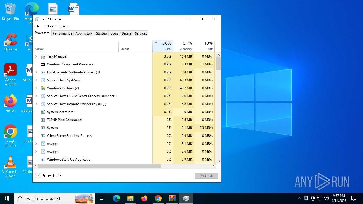Click the Service Host: DCOM Server icon

coord(43,96)
